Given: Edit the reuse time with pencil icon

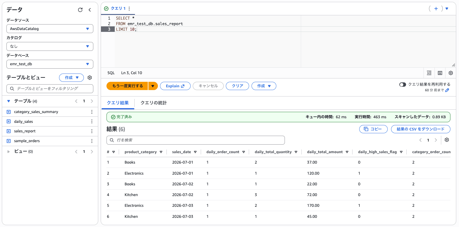Looking at the screenshot, I should click(x=447, y=90).
